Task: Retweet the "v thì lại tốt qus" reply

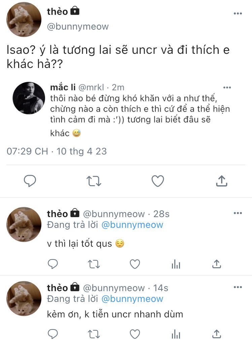Action: click(94, 264)
